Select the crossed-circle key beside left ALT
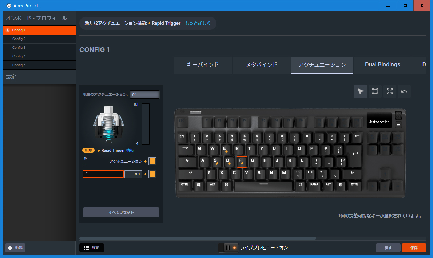The image size is (433, 258). coord(226,185)
